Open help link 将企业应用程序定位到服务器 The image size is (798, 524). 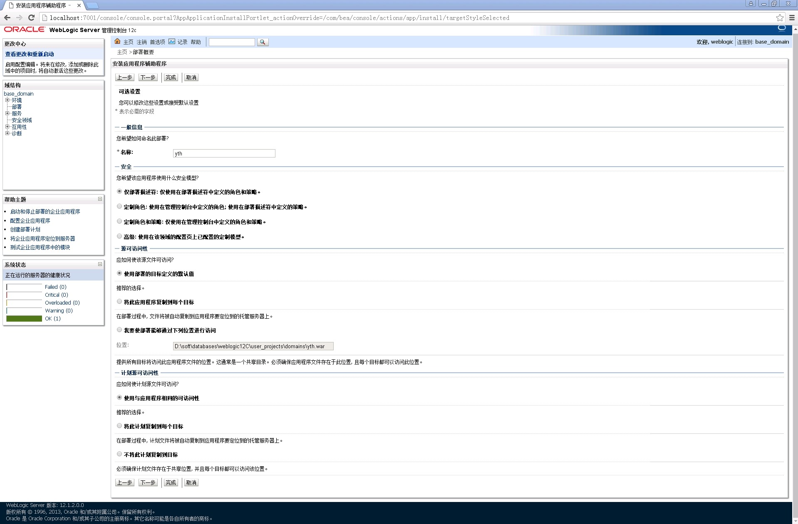coord(42,239)
